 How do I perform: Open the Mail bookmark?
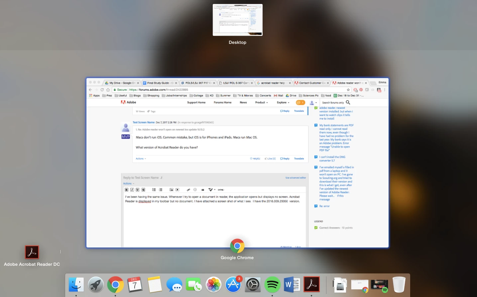point(279,95)
